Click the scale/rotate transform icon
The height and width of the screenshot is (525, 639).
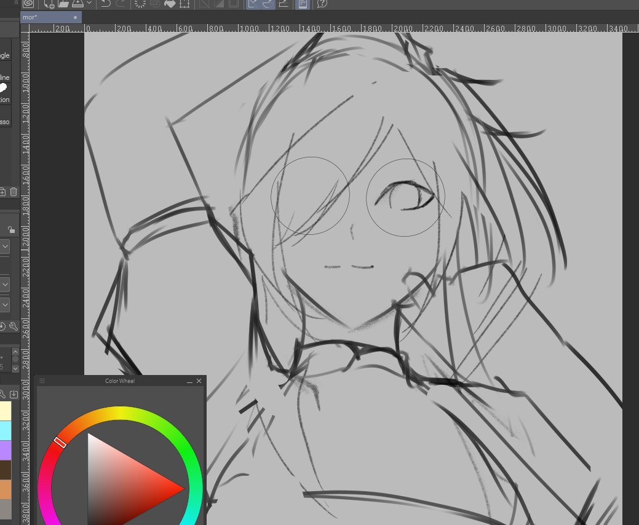point(185,4)
